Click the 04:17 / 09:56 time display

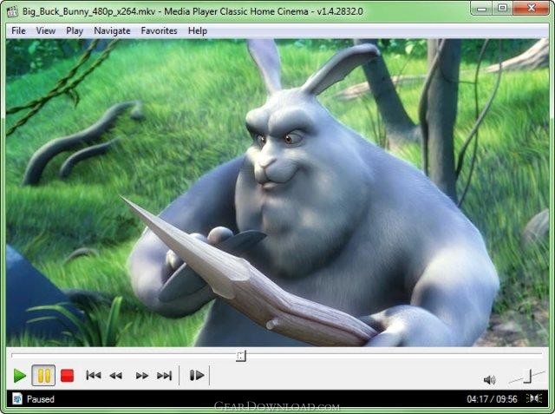point(492,399)
